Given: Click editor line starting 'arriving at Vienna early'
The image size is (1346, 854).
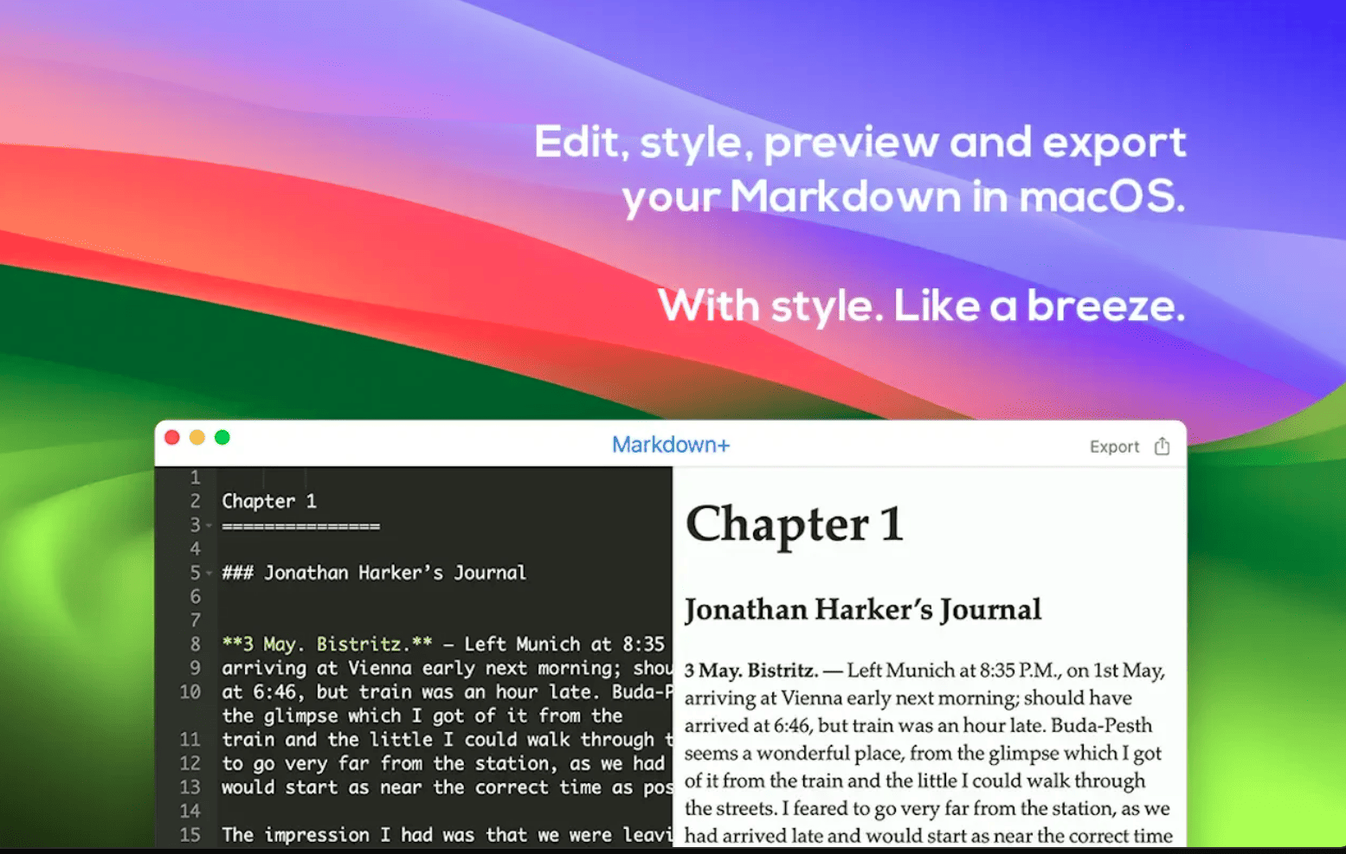Looking at the screenshot, I should (447, 668).
